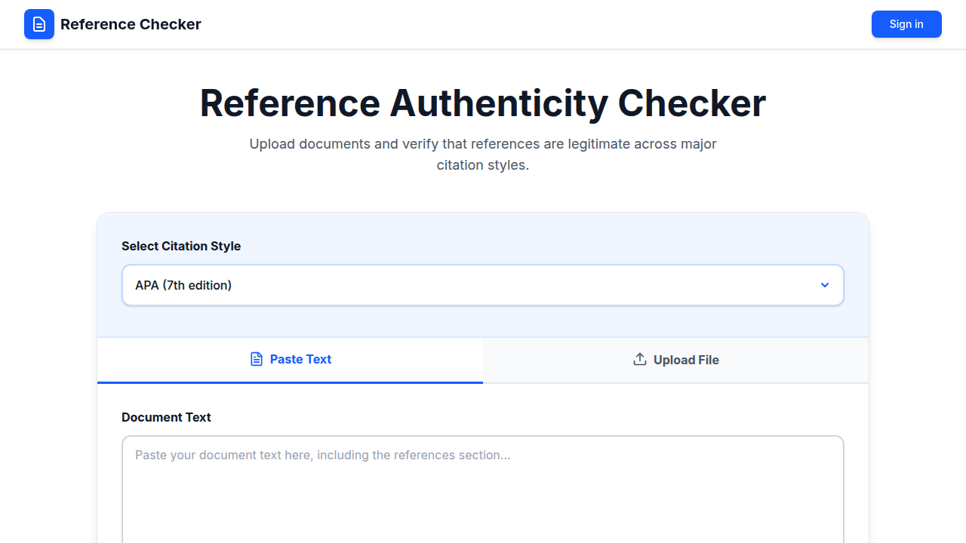Viewport: 966px width, 543px height.
Task: Switch to the Paste Text tab
Action: 290,360
